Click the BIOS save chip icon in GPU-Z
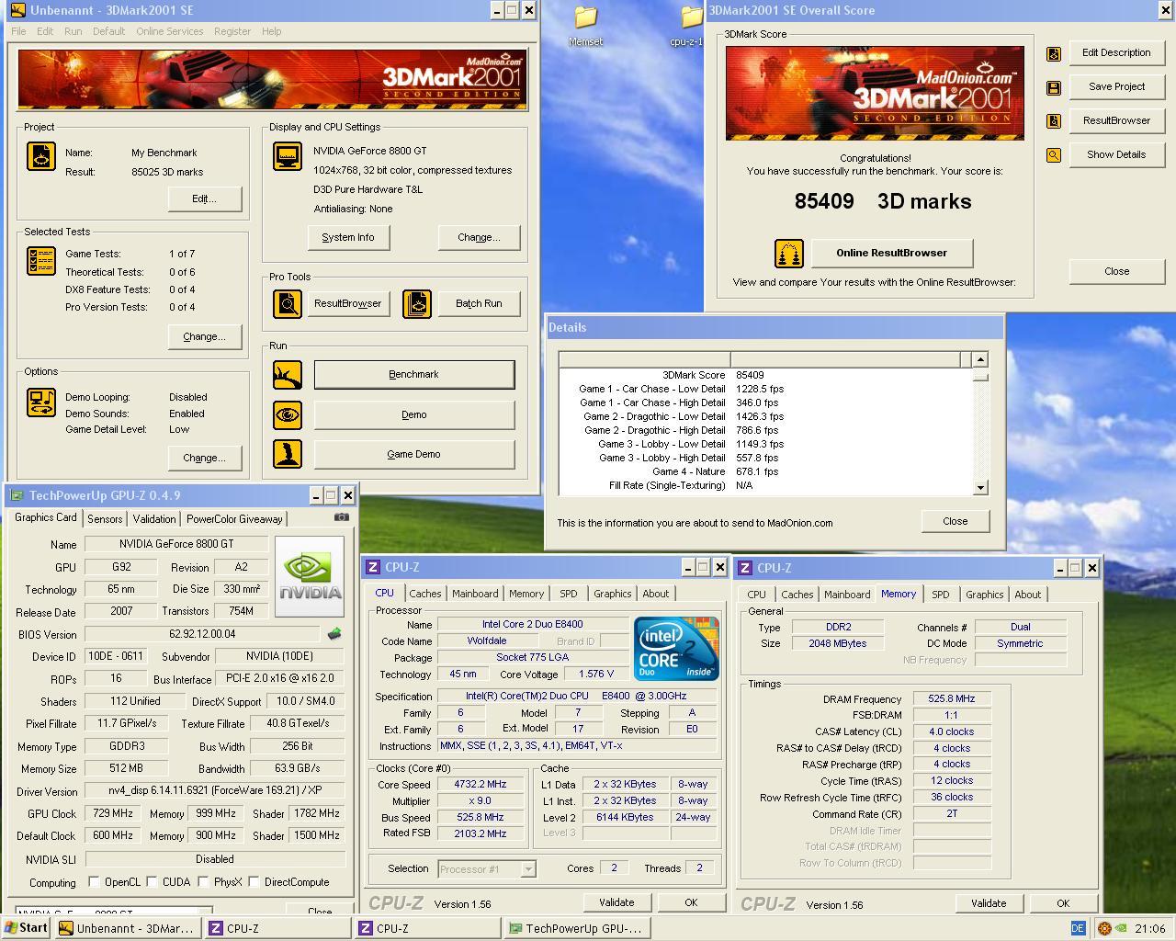 (334, 633)
